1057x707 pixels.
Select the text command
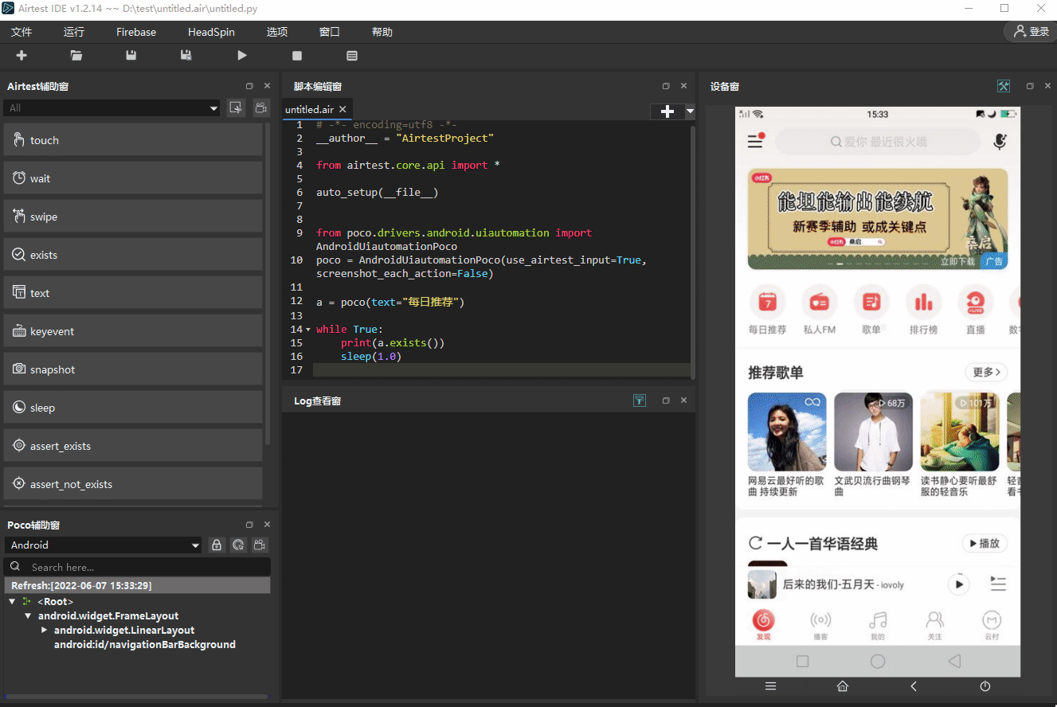pos(133,293)
